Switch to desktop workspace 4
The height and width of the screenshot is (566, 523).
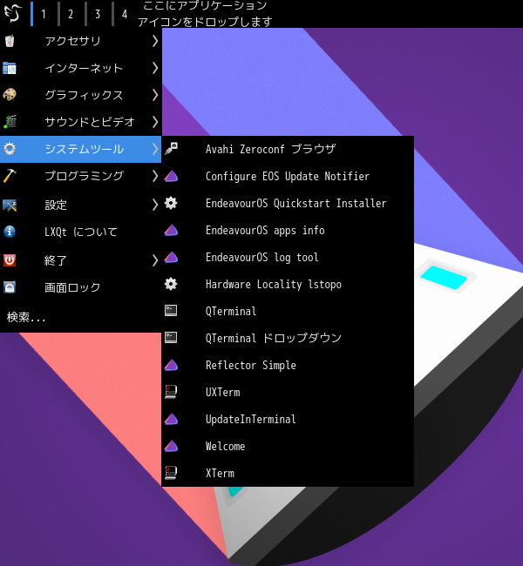[x=125, y=14]
